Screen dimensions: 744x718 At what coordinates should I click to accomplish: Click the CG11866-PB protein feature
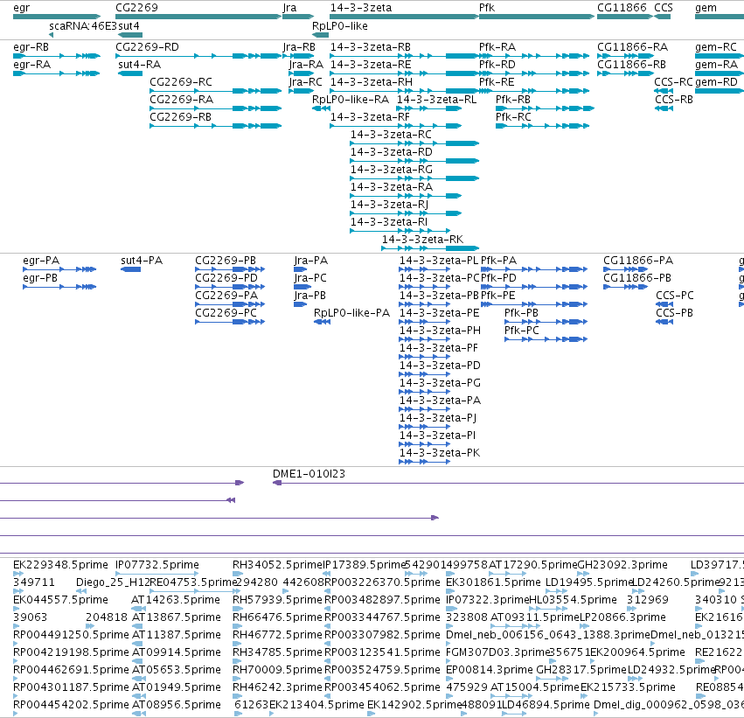click(625, 287)
